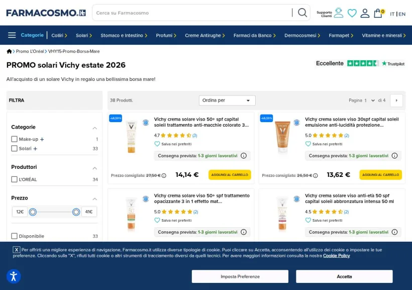The width and height of the screenshot is (412, 290).
Task: Close cookie banner with X icon
Action: click(16, 250)
